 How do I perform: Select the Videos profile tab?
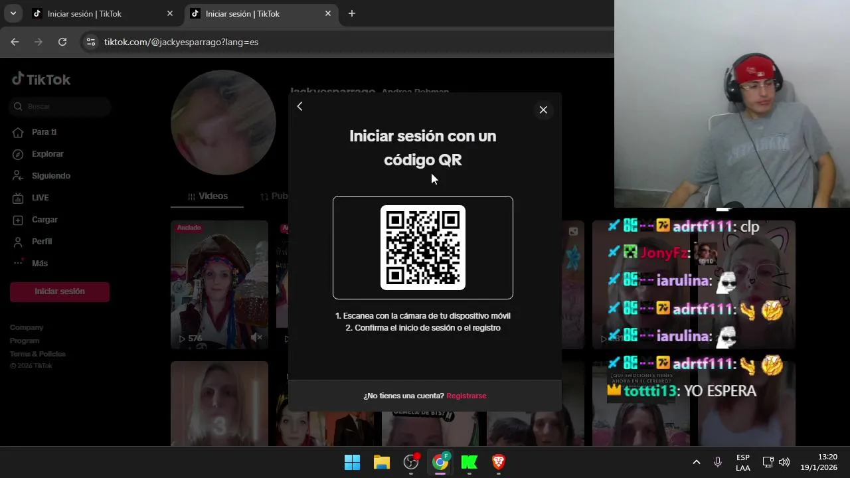(x=207, y=197)
